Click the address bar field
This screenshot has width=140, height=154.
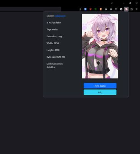(30, 9)
